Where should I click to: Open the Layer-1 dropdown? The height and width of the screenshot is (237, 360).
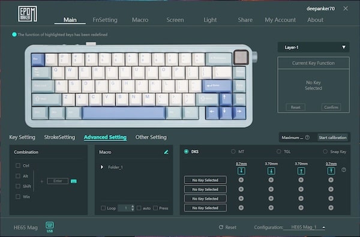(x=313, y=47)
